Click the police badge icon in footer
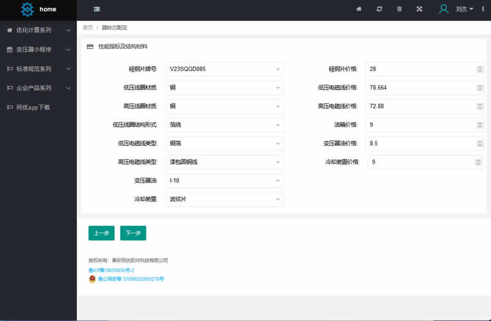Screen dimensions: 491x321 click(x=92, y=279)
